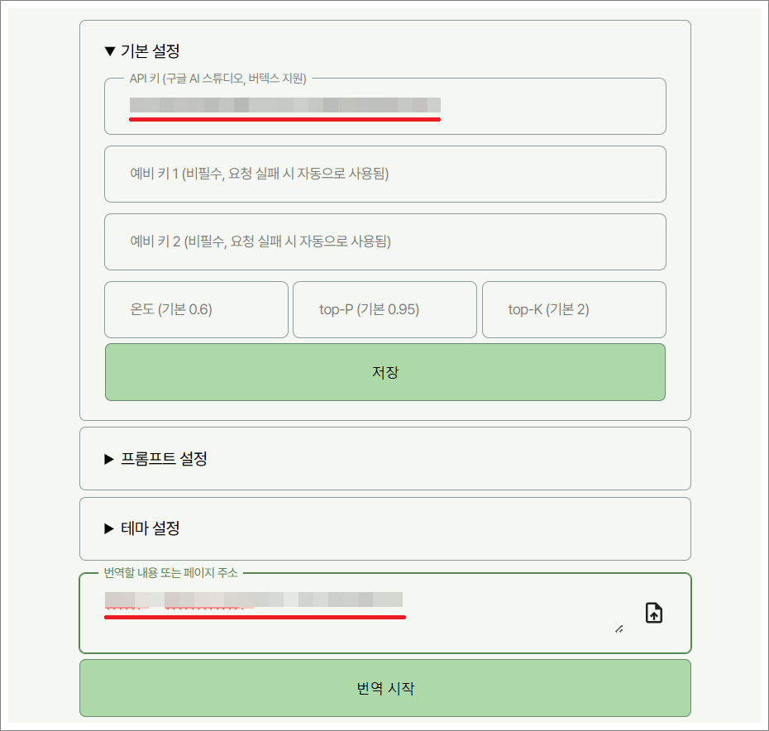
Task: Click the 예비 키 2 backup key field
Action: point(384,241)
